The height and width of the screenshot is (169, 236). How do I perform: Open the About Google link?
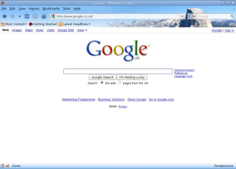click(x=136, y=99)
